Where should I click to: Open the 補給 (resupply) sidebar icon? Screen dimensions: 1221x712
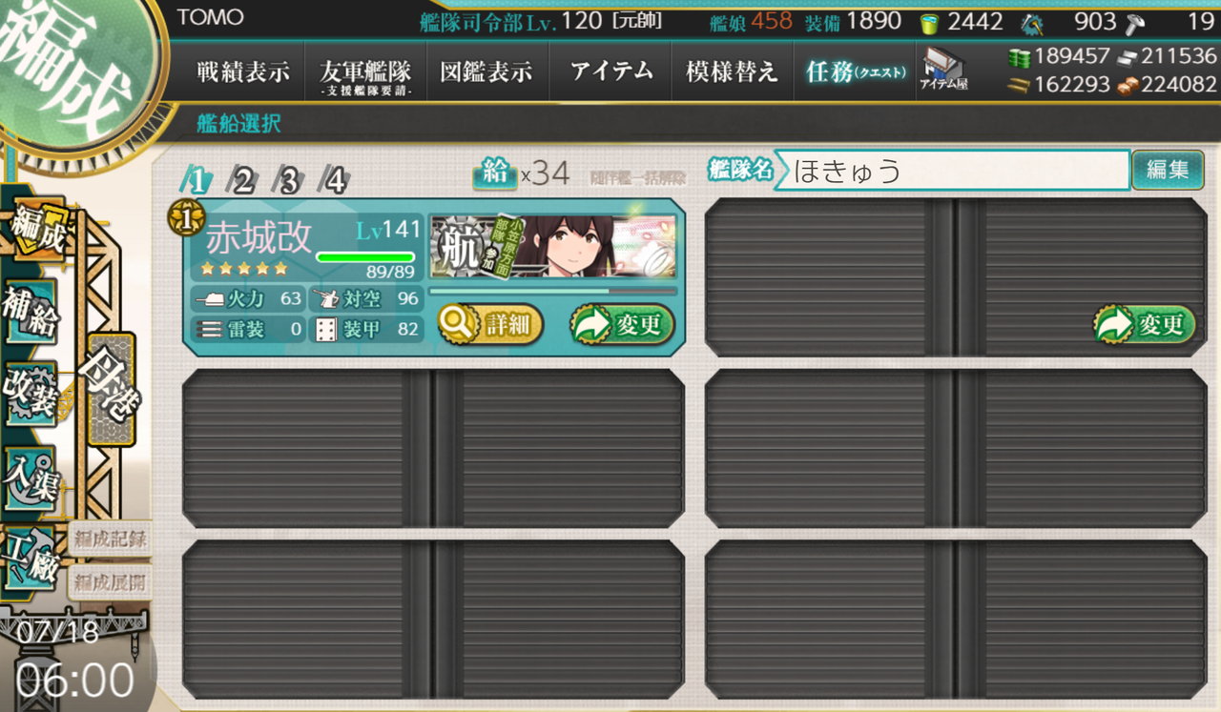pyautogui.click(x=31, y=314)
